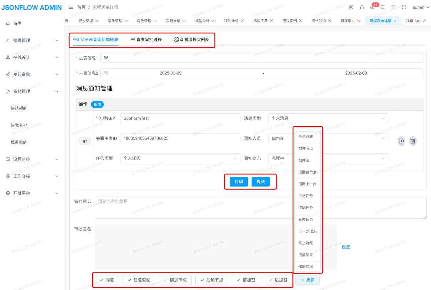Switch to the 查看审批过程 tab
This screenshot has height=290, width=431.
pyautogui.click(x=146, y=39)
